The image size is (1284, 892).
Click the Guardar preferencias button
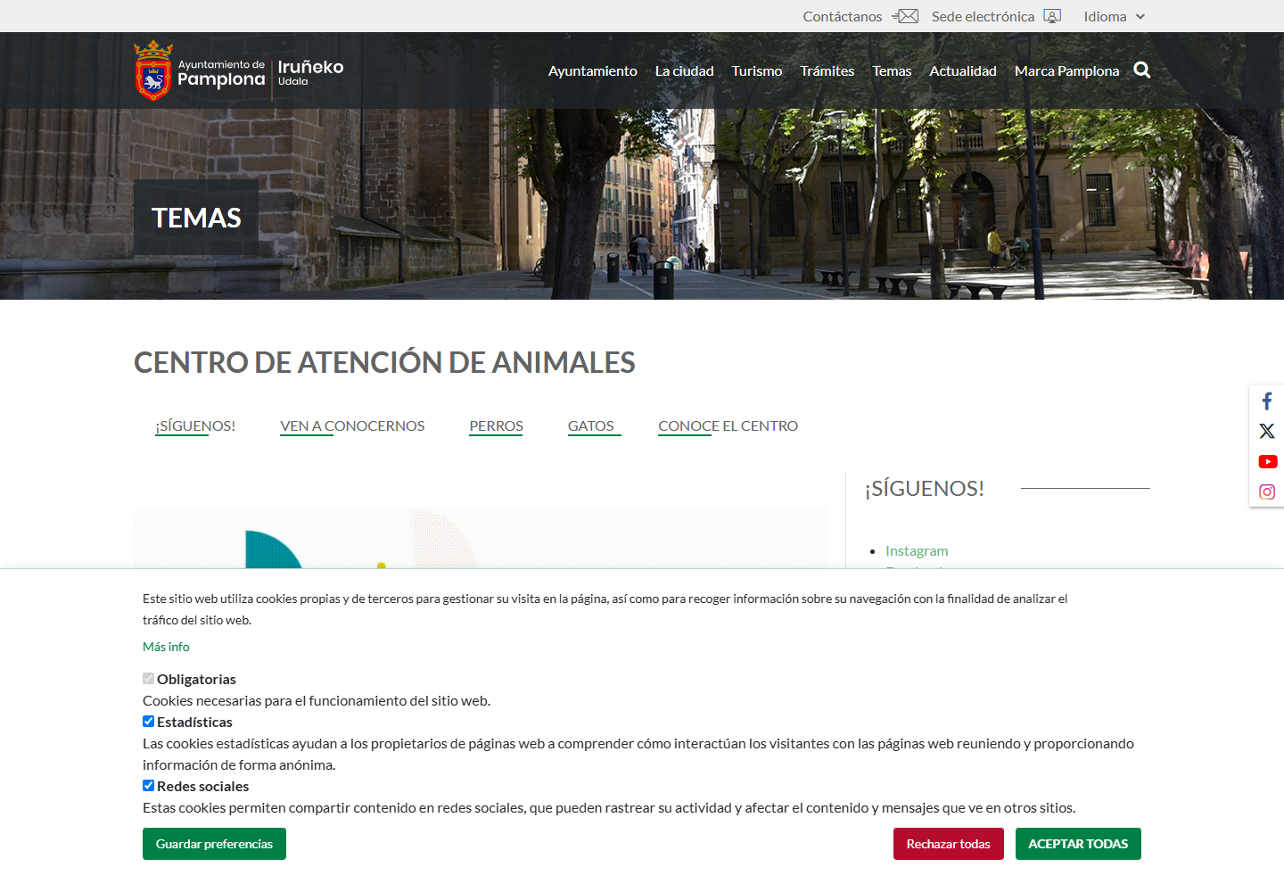tap(214, 844)
